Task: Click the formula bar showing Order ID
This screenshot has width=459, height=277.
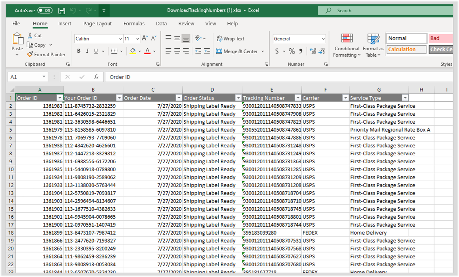Action: pos(279,77)
